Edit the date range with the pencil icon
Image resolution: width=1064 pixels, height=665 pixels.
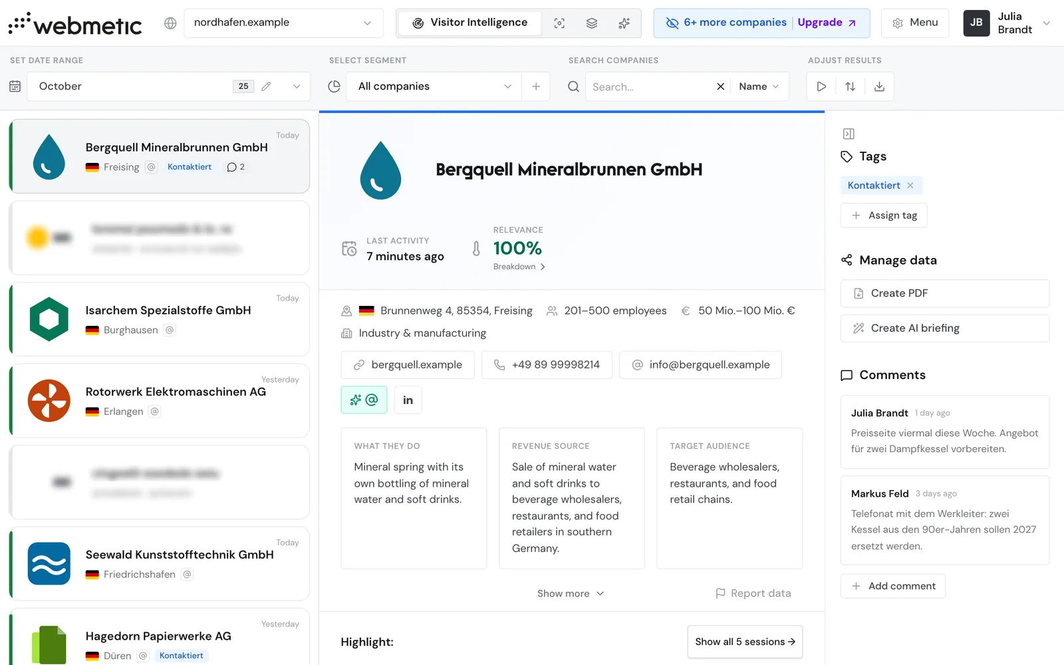click(x=266, y=86)
